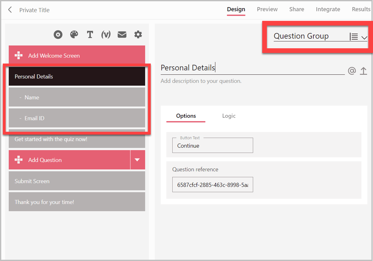Screen dimensions: 373x261
Task: Click the 'Add description to your question' field
Action: [201, 81]
